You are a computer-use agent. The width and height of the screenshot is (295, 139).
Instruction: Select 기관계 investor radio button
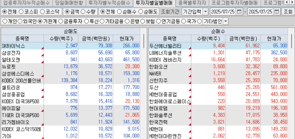click(x=40, y=21)
